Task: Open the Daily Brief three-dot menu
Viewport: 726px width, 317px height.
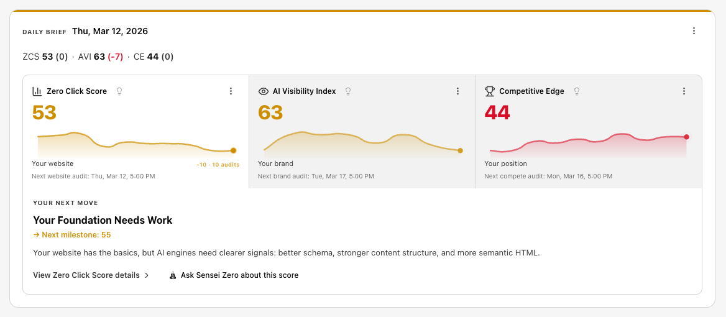Action: point(694,31)
